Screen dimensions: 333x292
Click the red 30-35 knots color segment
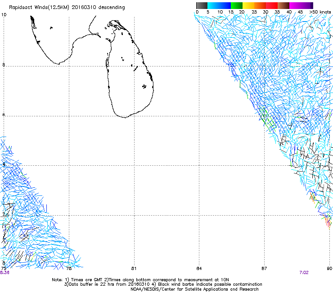click(272, 5)
